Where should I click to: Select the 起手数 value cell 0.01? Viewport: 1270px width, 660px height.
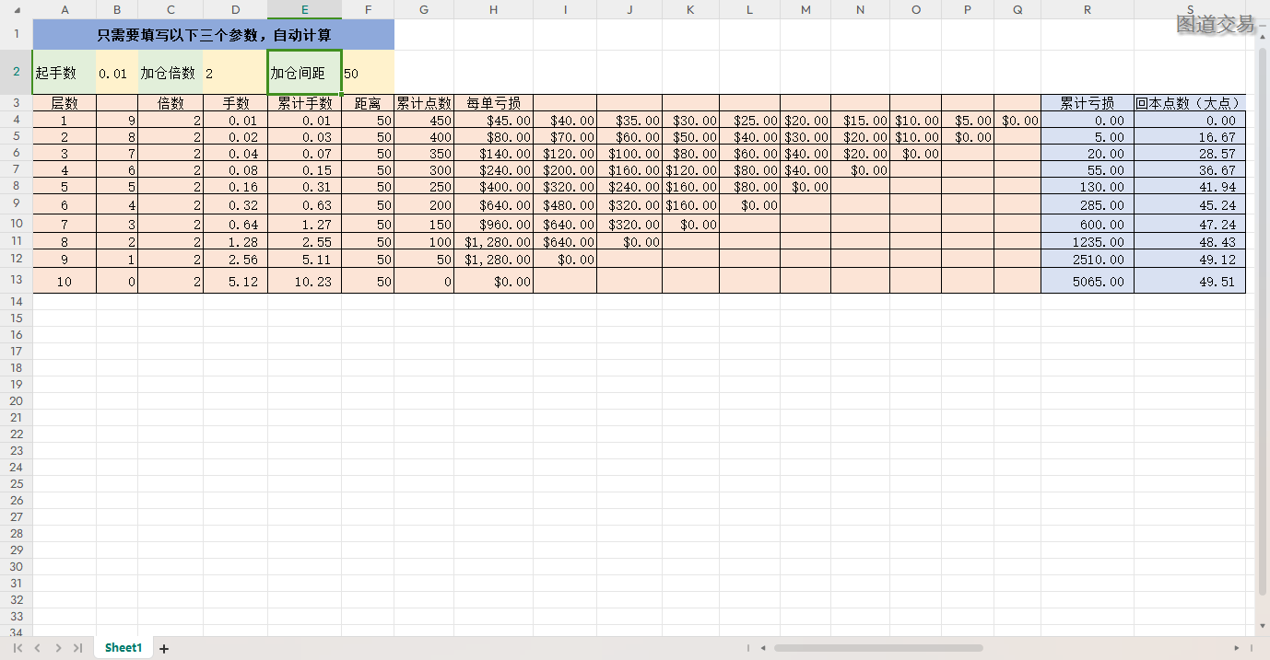coord(116,73)
